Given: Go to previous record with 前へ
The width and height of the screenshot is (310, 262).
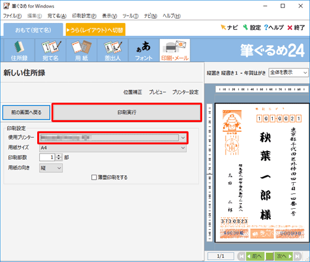Looking at the screenshot, I should 255,256.
